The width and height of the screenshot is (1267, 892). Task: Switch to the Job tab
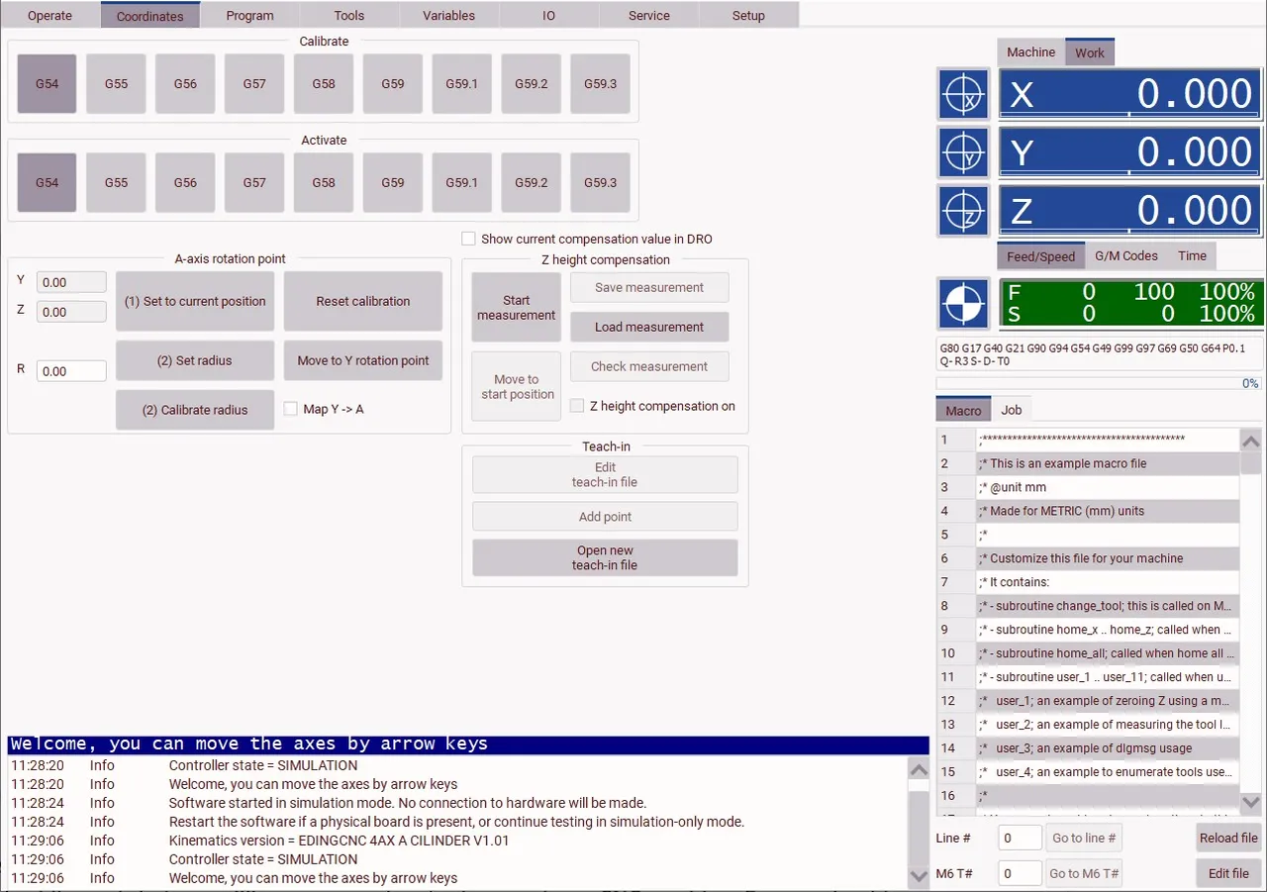click(x=1012, y=409)
